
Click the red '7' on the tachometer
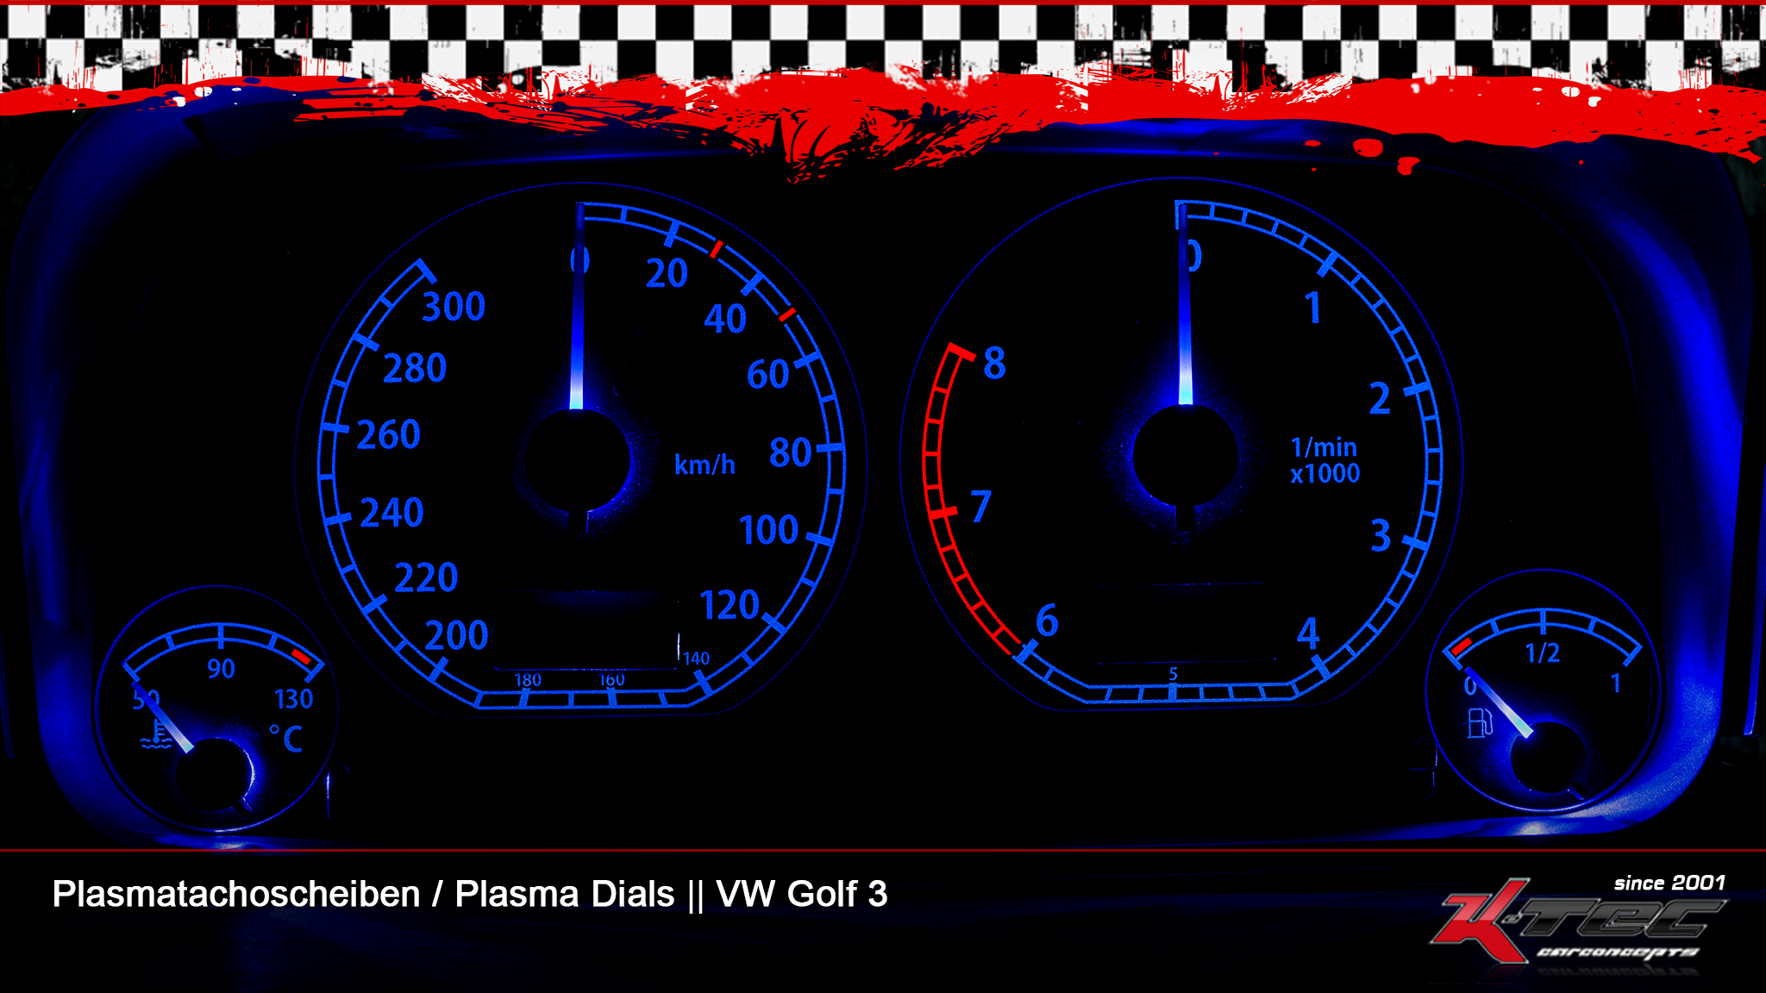point(980,506)
